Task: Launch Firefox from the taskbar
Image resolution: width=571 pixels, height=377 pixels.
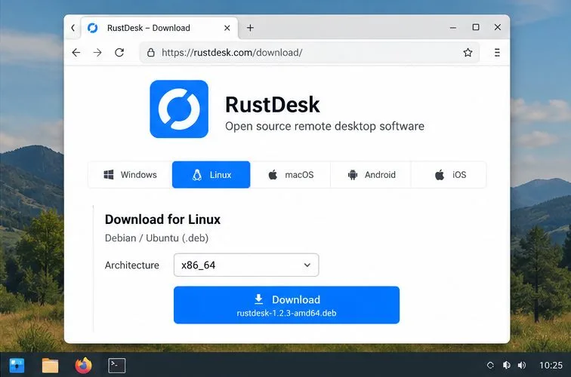Action: (x=83, y=366)
